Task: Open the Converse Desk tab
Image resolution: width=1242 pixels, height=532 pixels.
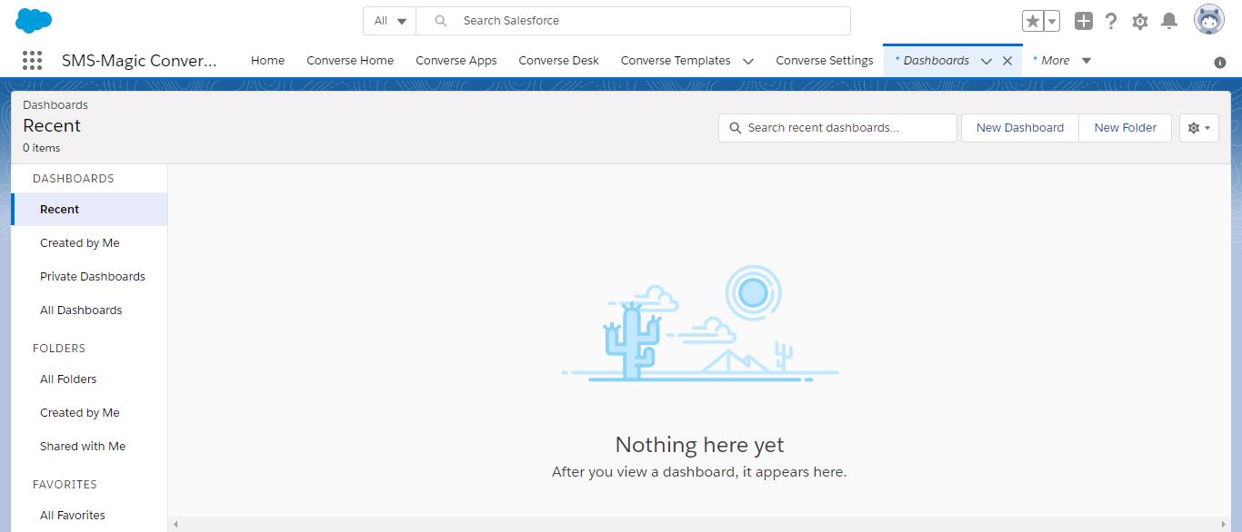Action: [x=559, y=61]
